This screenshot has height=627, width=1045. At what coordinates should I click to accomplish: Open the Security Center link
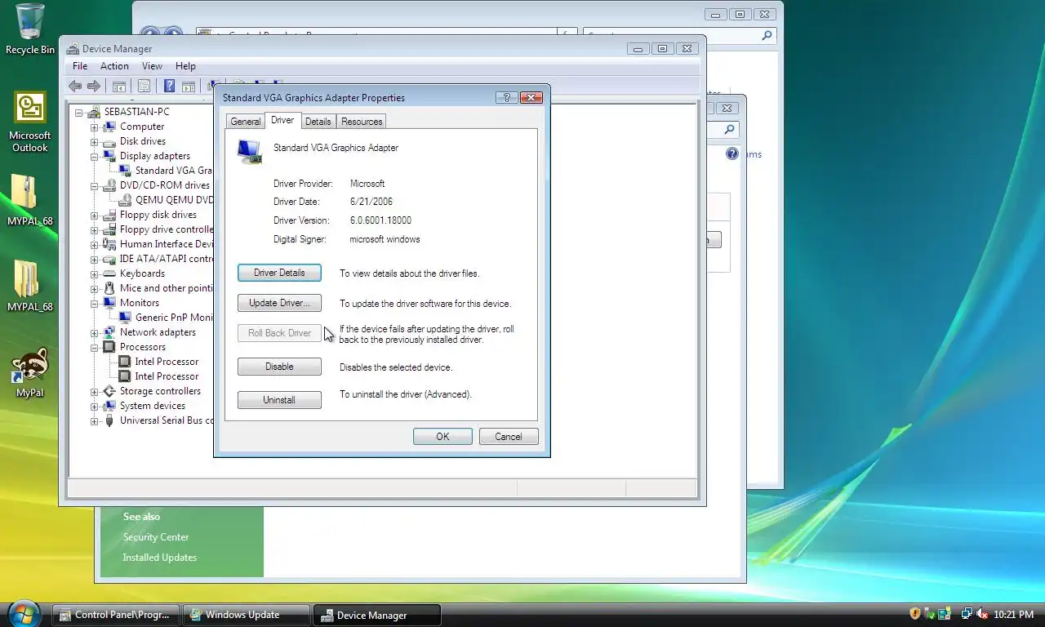156,537
